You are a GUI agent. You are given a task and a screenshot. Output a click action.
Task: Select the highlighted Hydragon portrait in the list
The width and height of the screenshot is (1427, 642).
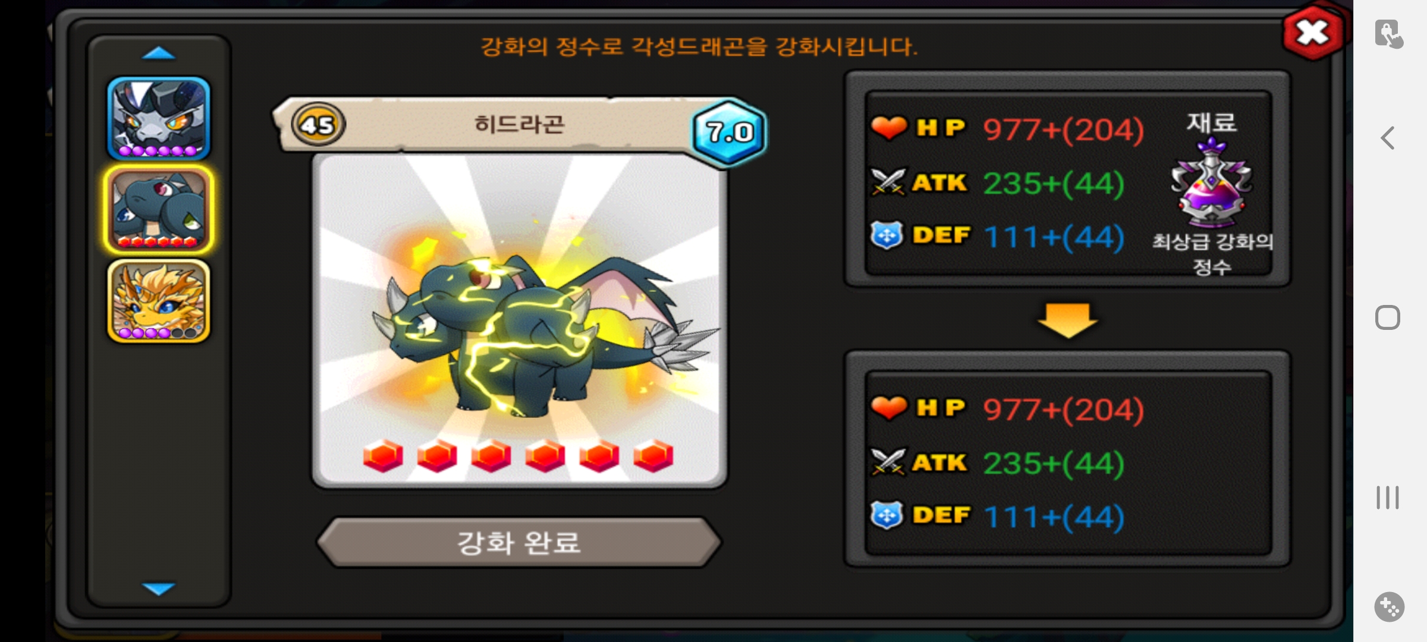point(159,209)
